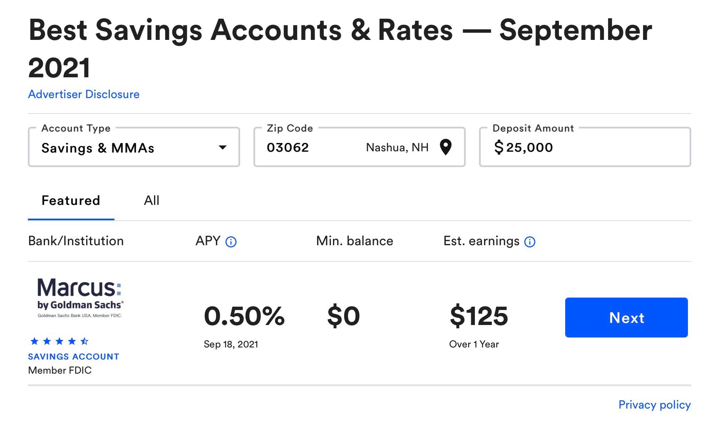Viewport: 715px width, 426px height.
Task: Click the star rating under Marcus
Action: pyautogui.click(x=60, y=341)
